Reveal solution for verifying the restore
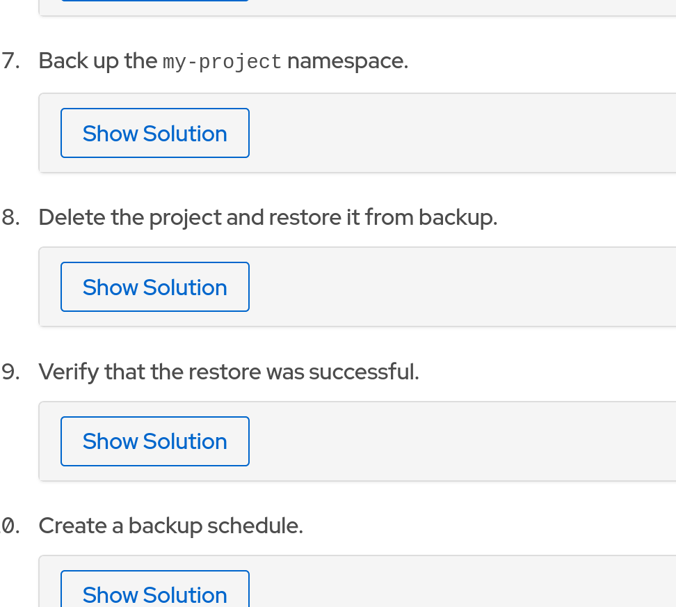676x607 pixels. click(x=154, y=441)
